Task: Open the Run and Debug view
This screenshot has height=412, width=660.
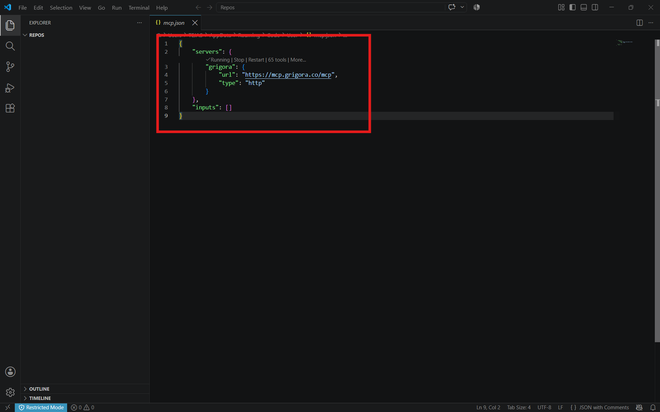Action: click(x=10, y=88)
